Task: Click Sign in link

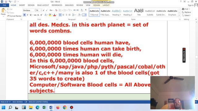Action: coord(191,5)
